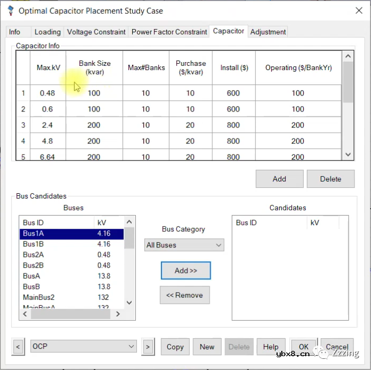This screenshot has width=371, height=370.
Task: Click the << Remove button
Action: (185, 295)
